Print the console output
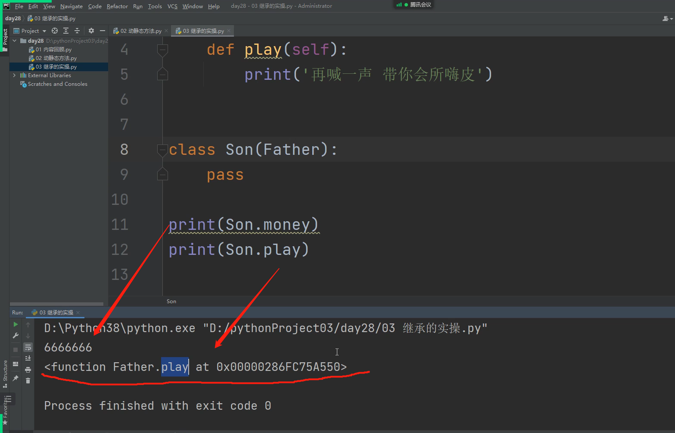 (28, 370)
